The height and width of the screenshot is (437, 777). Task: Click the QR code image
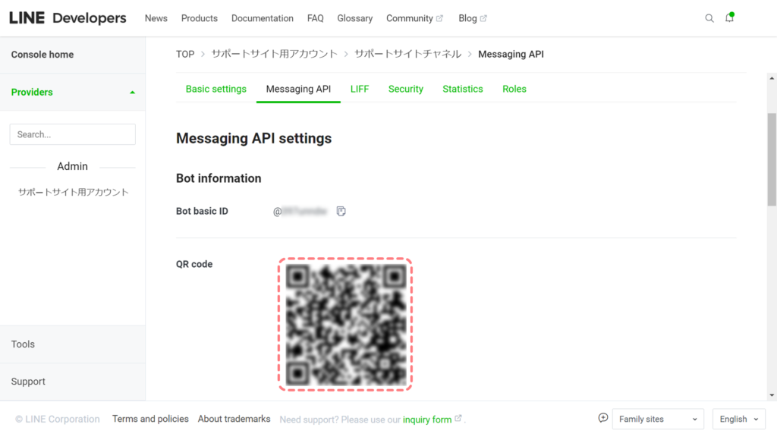coord(345,325)
